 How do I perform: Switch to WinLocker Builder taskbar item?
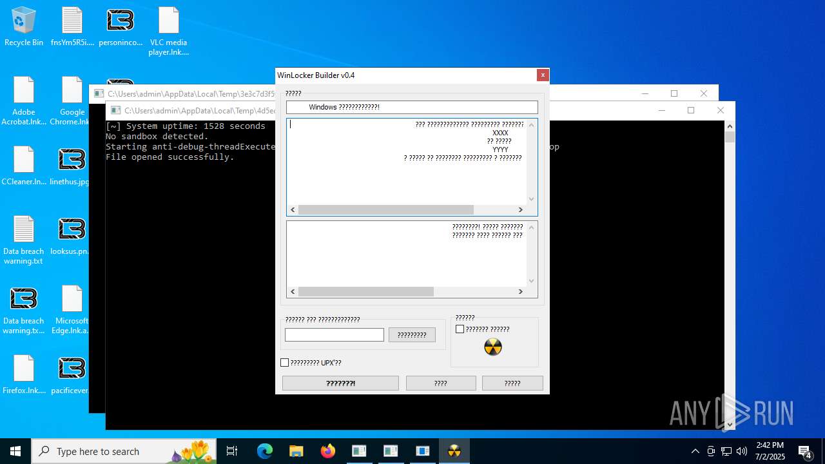click(x=454, y=451)
